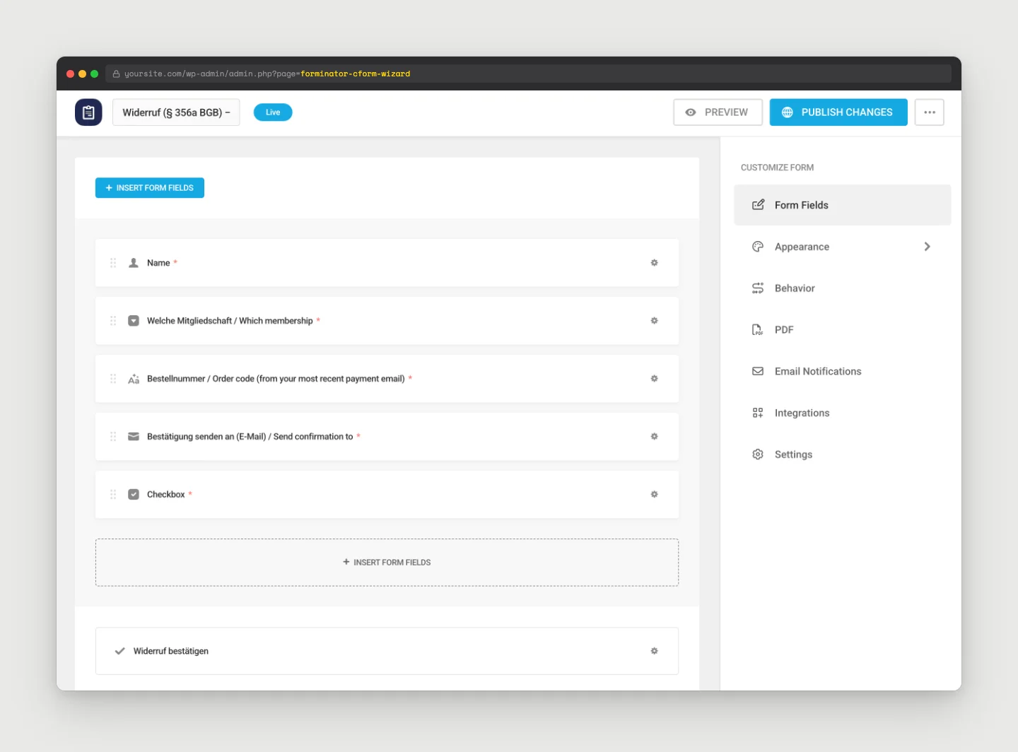Select the Bestellnummer / Order code row
This screenshot has height=752, width=1018.
[387, 379]
